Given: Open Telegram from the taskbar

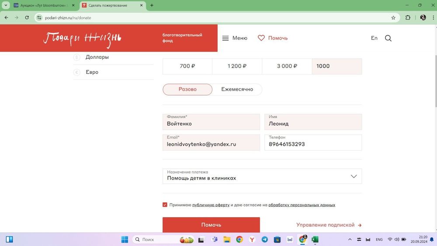Looking at the screenshot, I should [x=265, y=239].
